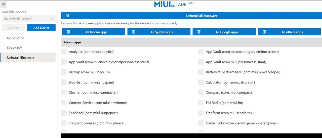Check the Cleaner (com.miui.cleanmaster) checkbox
The height and width of the screenshot is (138, 322).
point(64,92)
